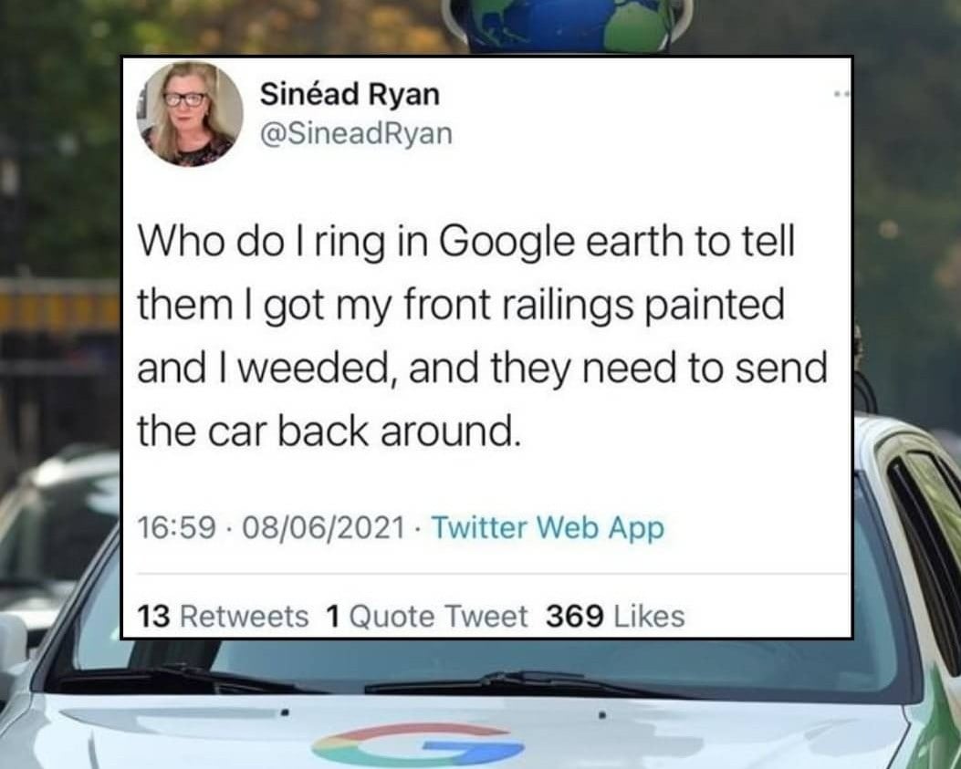The height and width of the screenshot is (769, 961).
Task: Open the @SineadRyan handle link
Action: (356, 133)
